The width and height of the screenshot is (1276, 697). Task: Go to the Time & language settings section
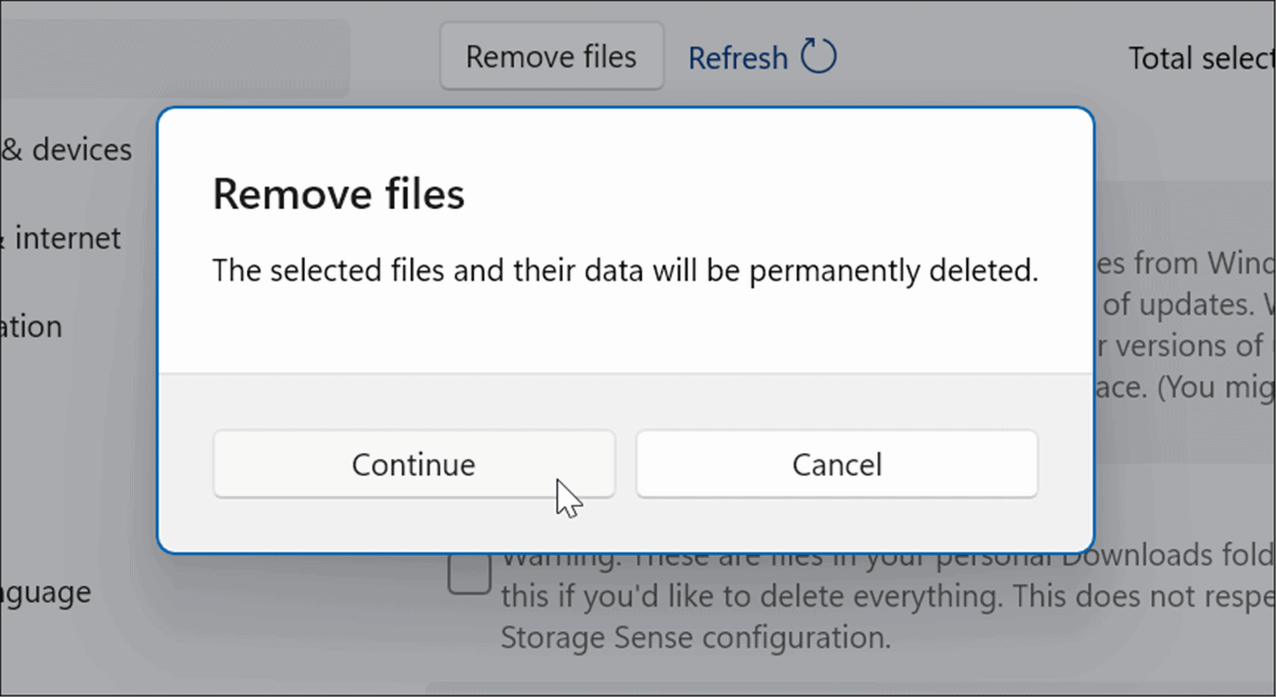(x=45, y=590)
